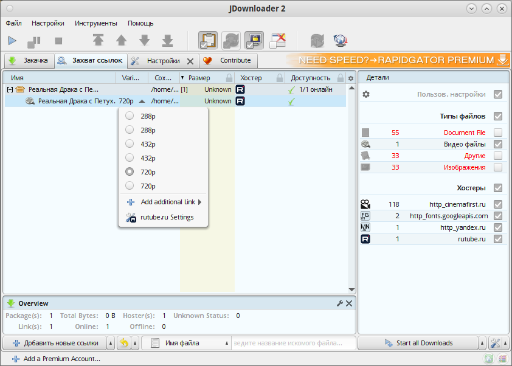The width and height of the screenshot is (512, 366).
Task: Toggle the Видео файлы checkbox
Action: coord(498,144)
